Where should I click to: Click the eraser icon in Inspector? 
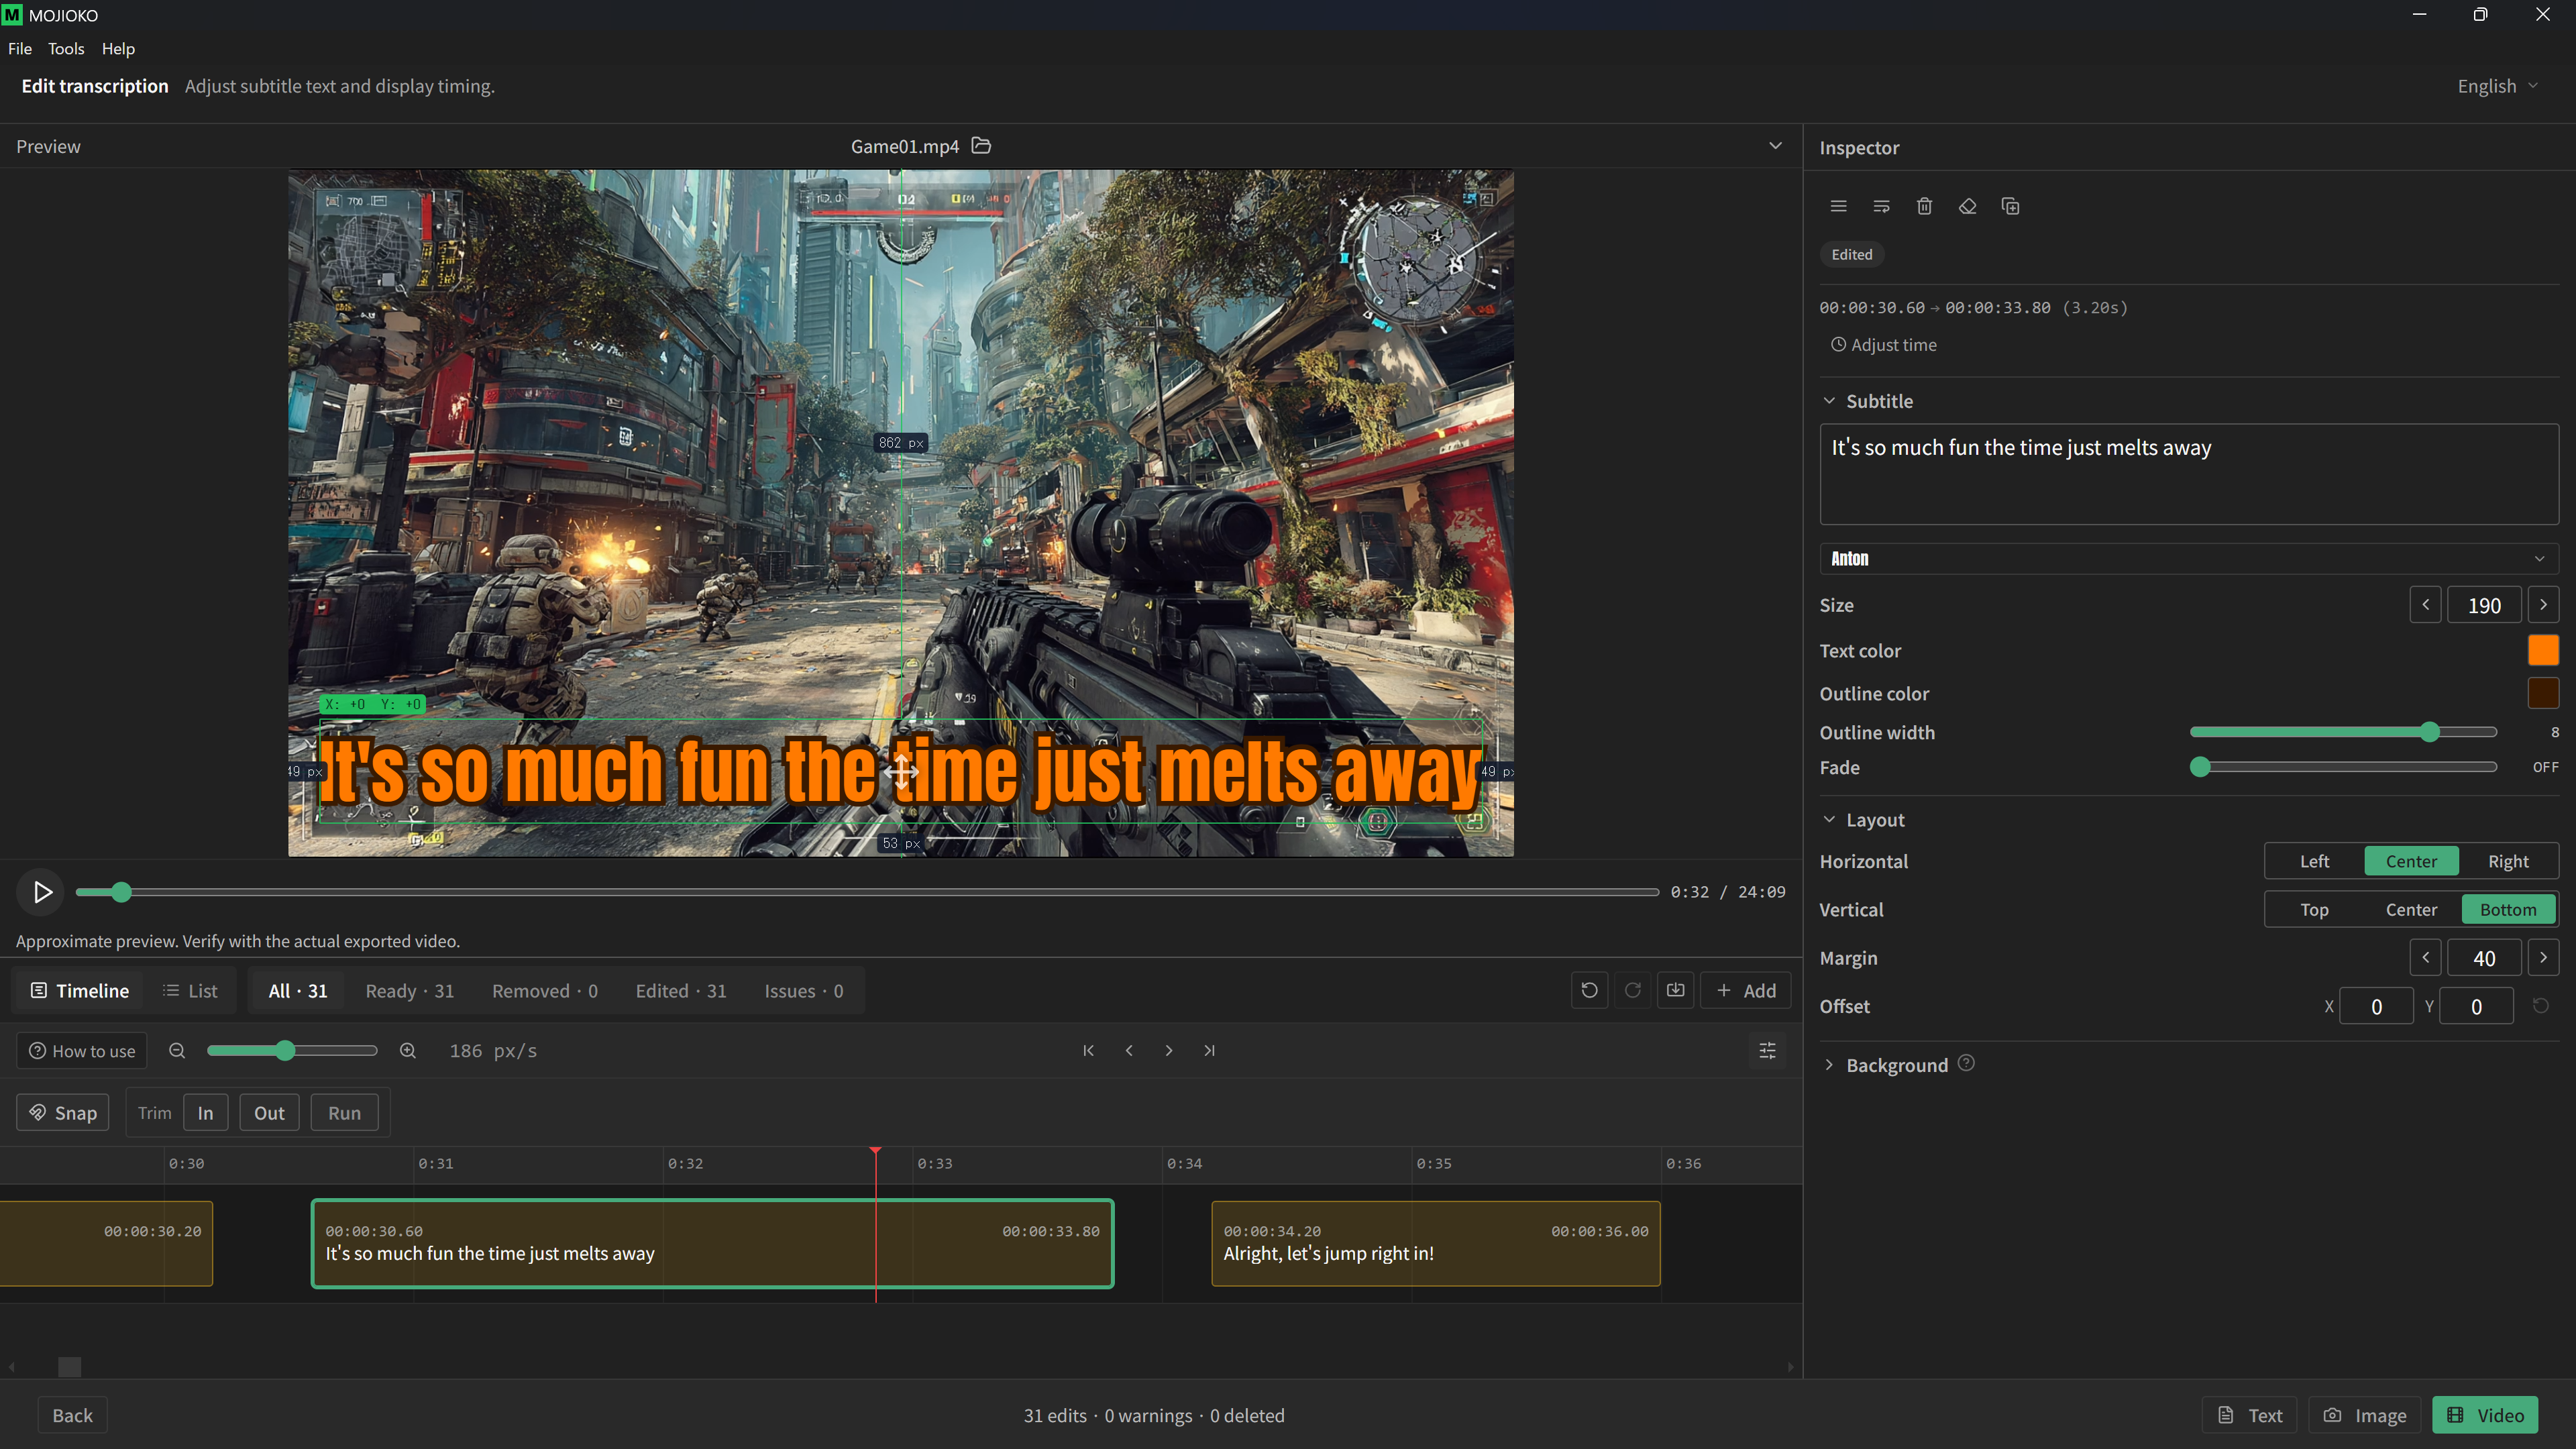1967,206
